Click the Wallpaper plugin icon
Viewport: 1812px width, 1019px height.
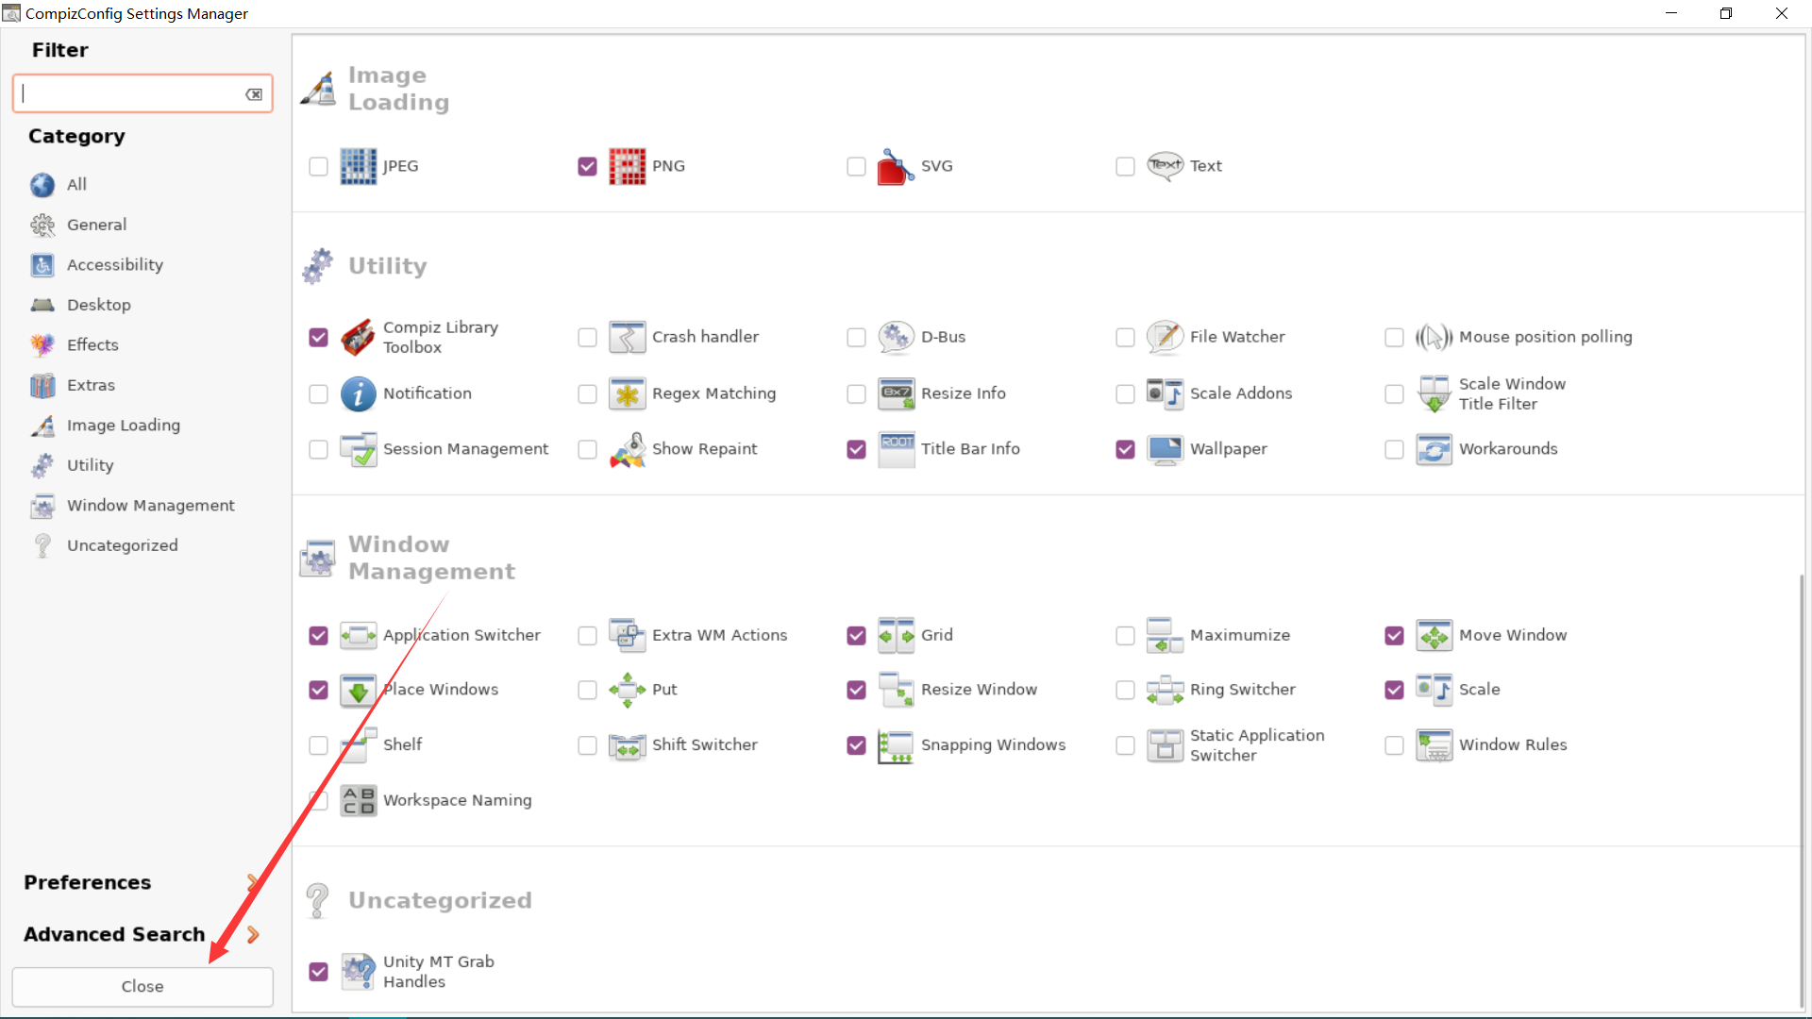coord(1166,449)
